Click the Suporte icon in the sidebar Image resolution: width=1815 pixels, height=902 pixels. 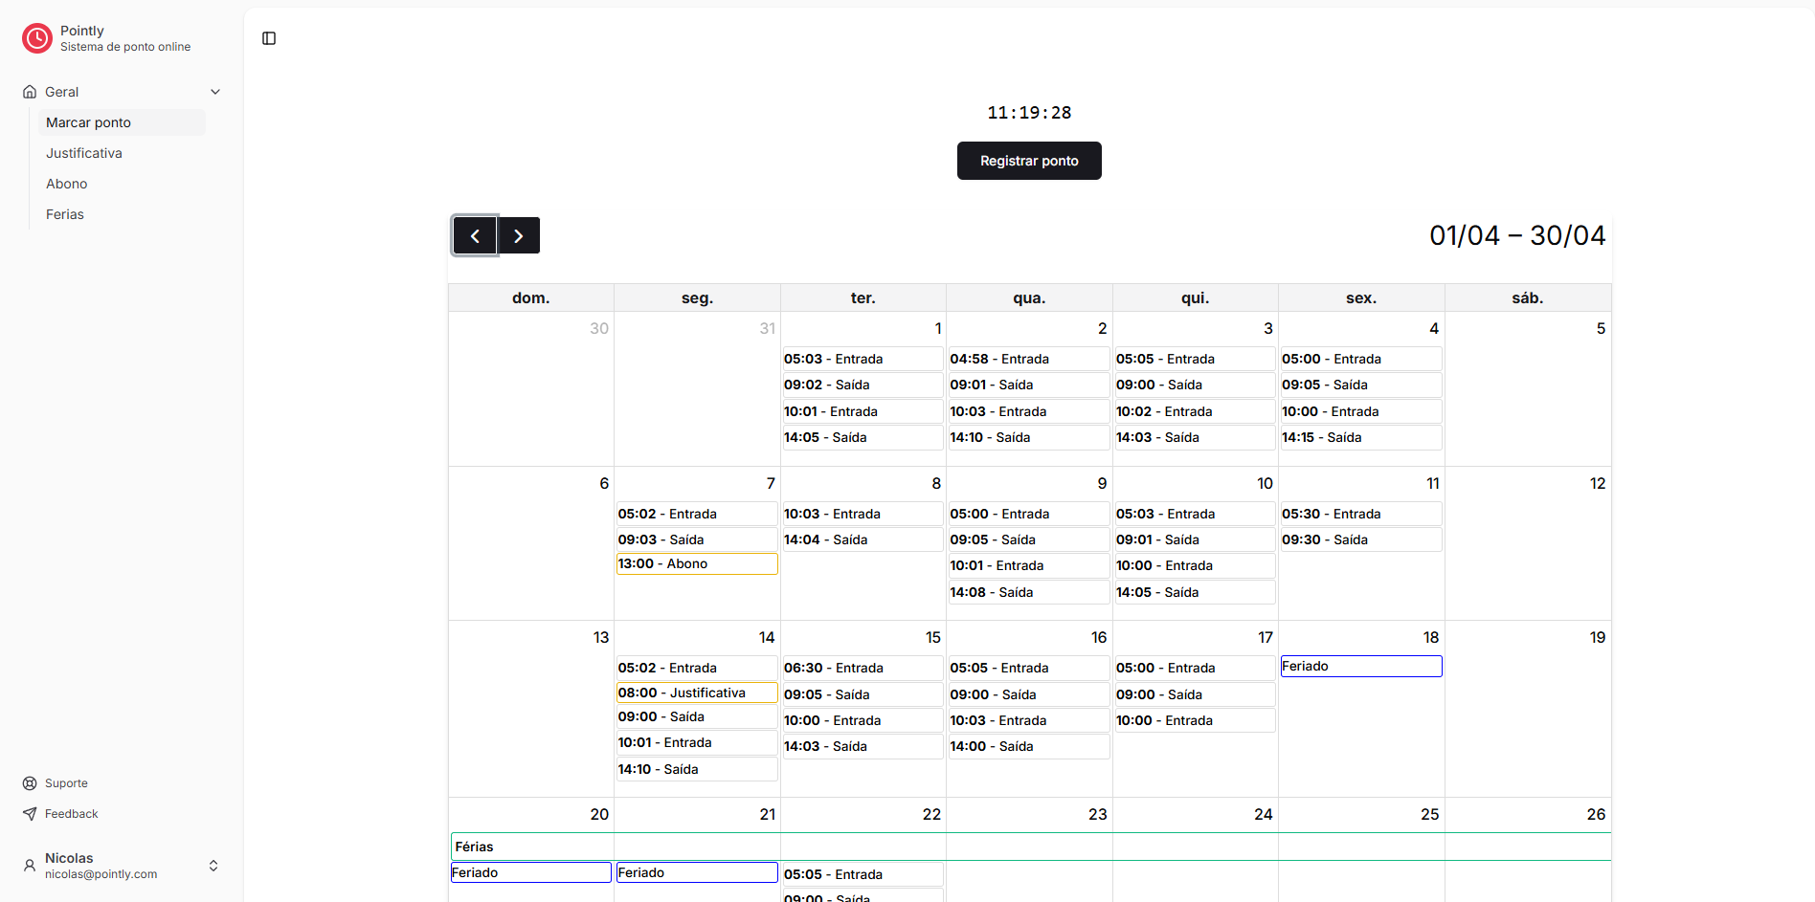click(x=30, y=782)
